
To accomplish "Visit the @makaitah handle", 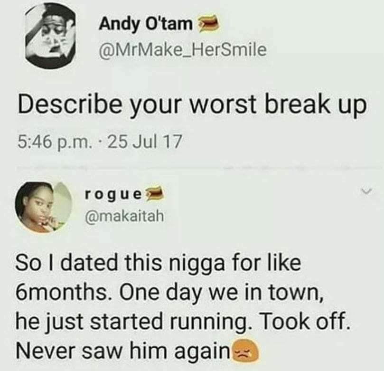I will 124,216.
